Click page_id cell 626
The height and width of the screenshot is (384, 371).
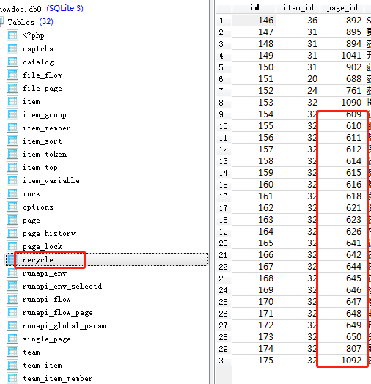click(342, 231)
